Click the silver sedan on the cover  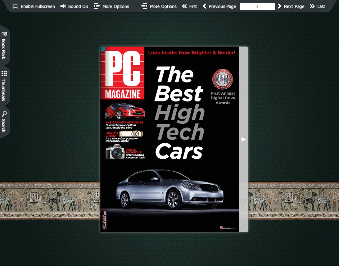tap(169, 189)
